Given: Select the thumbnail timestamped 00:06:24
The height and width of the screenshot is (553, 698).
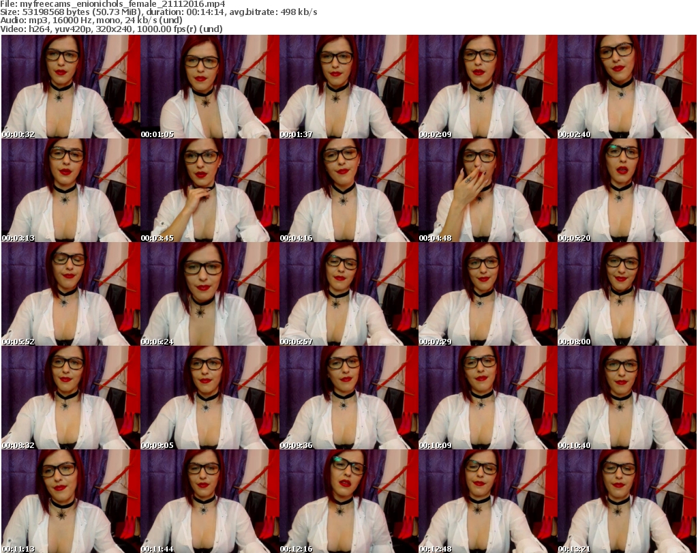Looking at the screenshot, I should click(x=210, y=295).
